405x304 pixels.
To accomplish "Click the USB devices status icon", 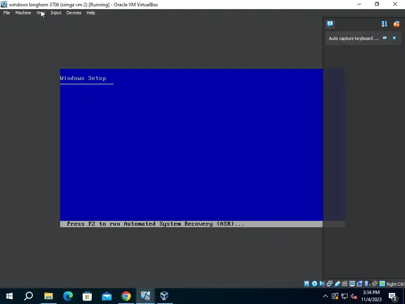I will (x=337, y=284).
